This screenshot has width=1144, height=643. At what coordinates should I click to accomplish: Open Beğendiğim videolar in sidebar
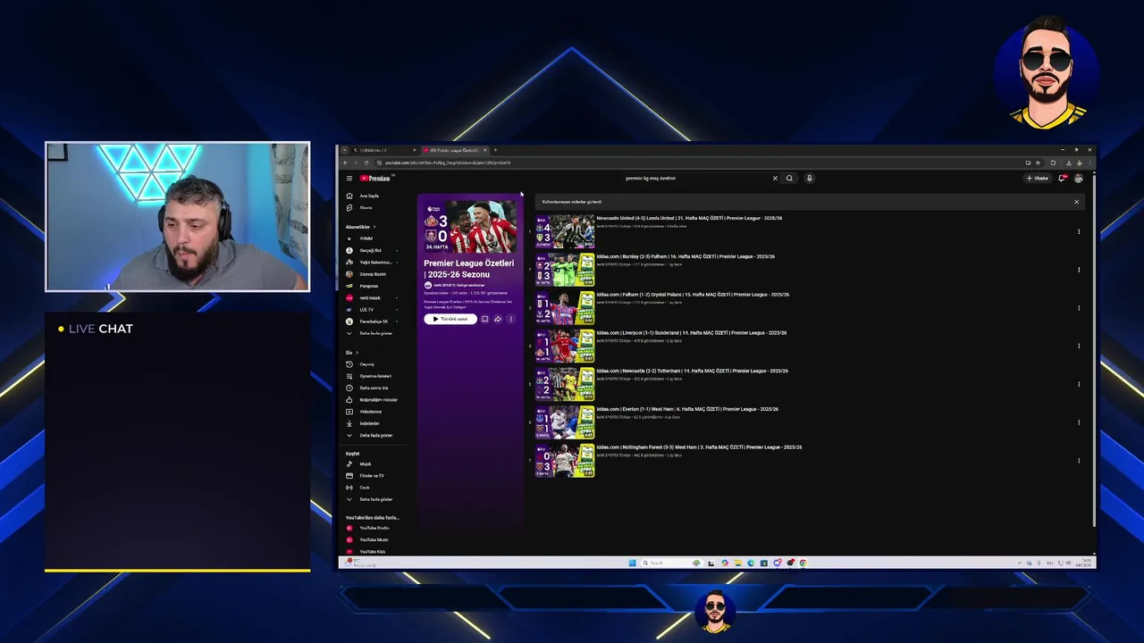pyautogui.click(x=372, y=399)
